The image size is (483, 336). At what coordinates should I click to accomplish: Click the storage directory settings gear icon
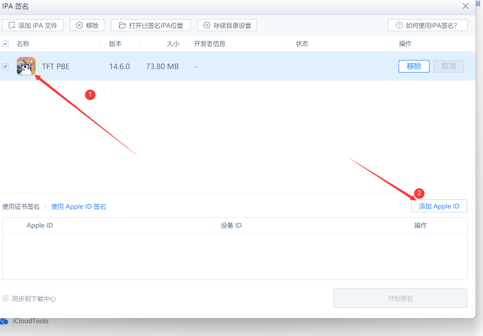pyautogui.click(x=207, y=25)
